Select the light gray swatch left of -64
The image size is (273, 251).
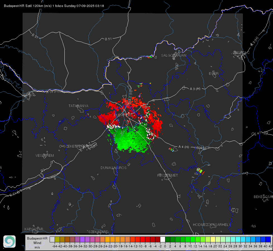pyautogui.click(x=52, y=240)
